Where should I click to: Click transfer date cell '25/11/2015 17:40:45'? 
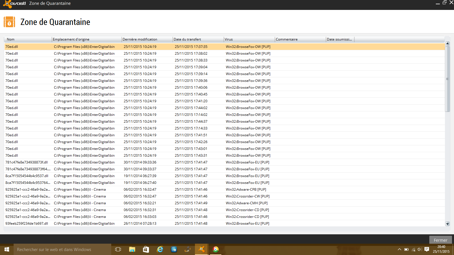click(x=191, y=94)
